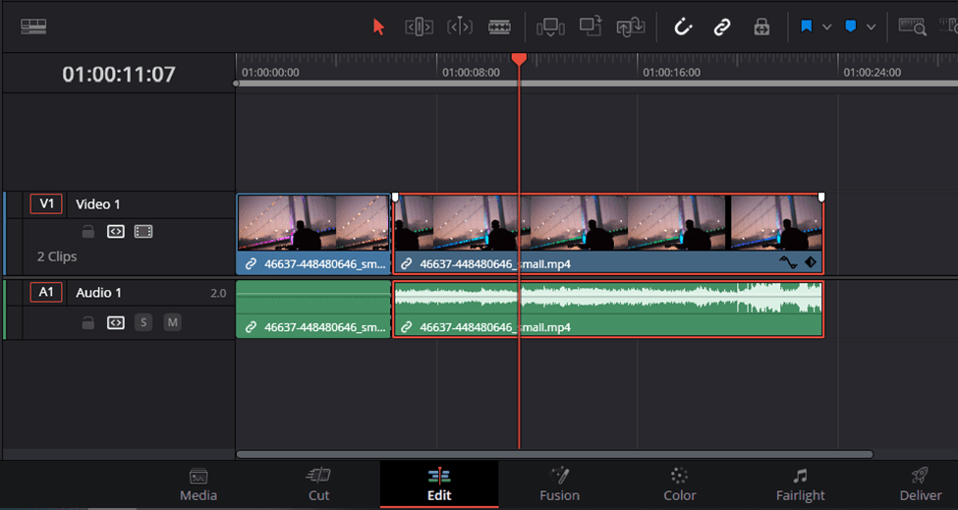Toggle the Position Lock icon
The width and height of the screenshot is (958, 510).
(x=761, y=27)
